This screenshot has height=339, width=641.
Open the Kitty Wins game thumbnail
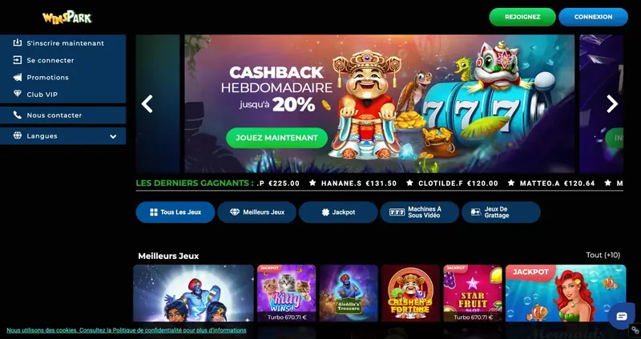[286, 293]
